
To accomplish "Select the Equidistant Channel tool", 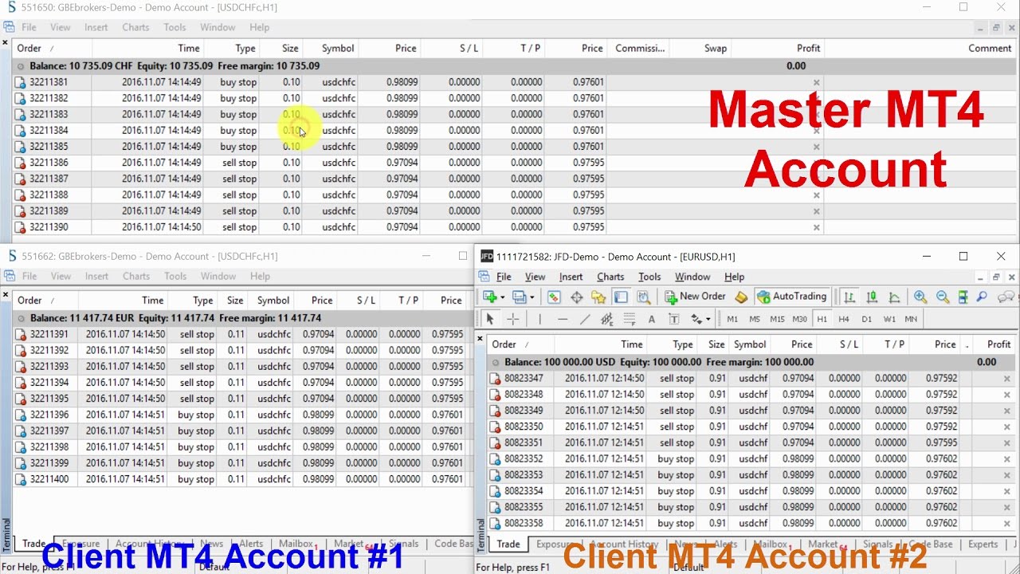I will [607, 319].
